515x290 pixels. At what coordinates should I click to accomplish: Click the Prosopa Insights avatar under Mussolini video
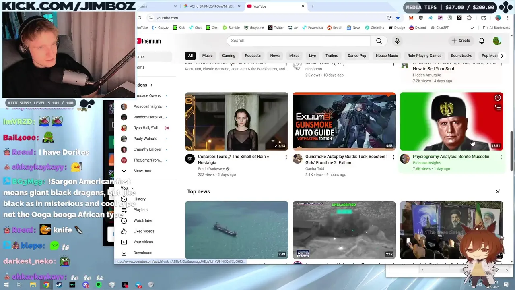coord(405,159)
